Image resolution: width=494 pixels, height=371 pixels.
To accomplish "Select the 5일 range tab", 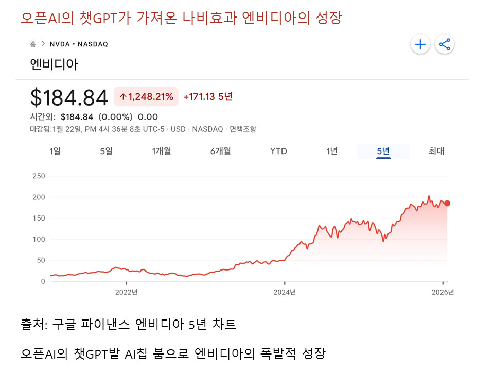I will click(x=106, y=151).
